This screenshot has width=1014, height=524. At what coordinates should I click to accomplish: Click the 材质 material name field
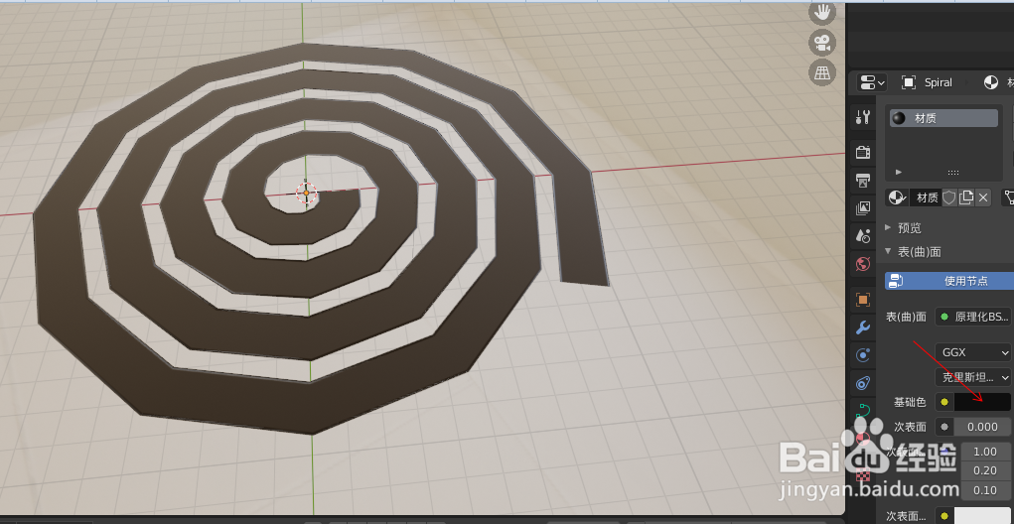tap(924, 197)
